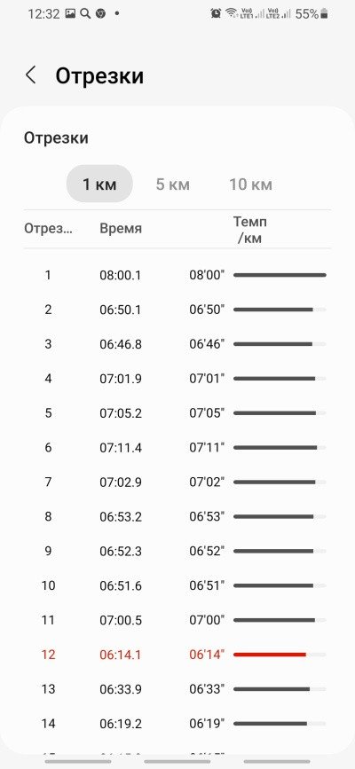
Task: Select the 1 км segment tab
Action: (x=99, y=184)
